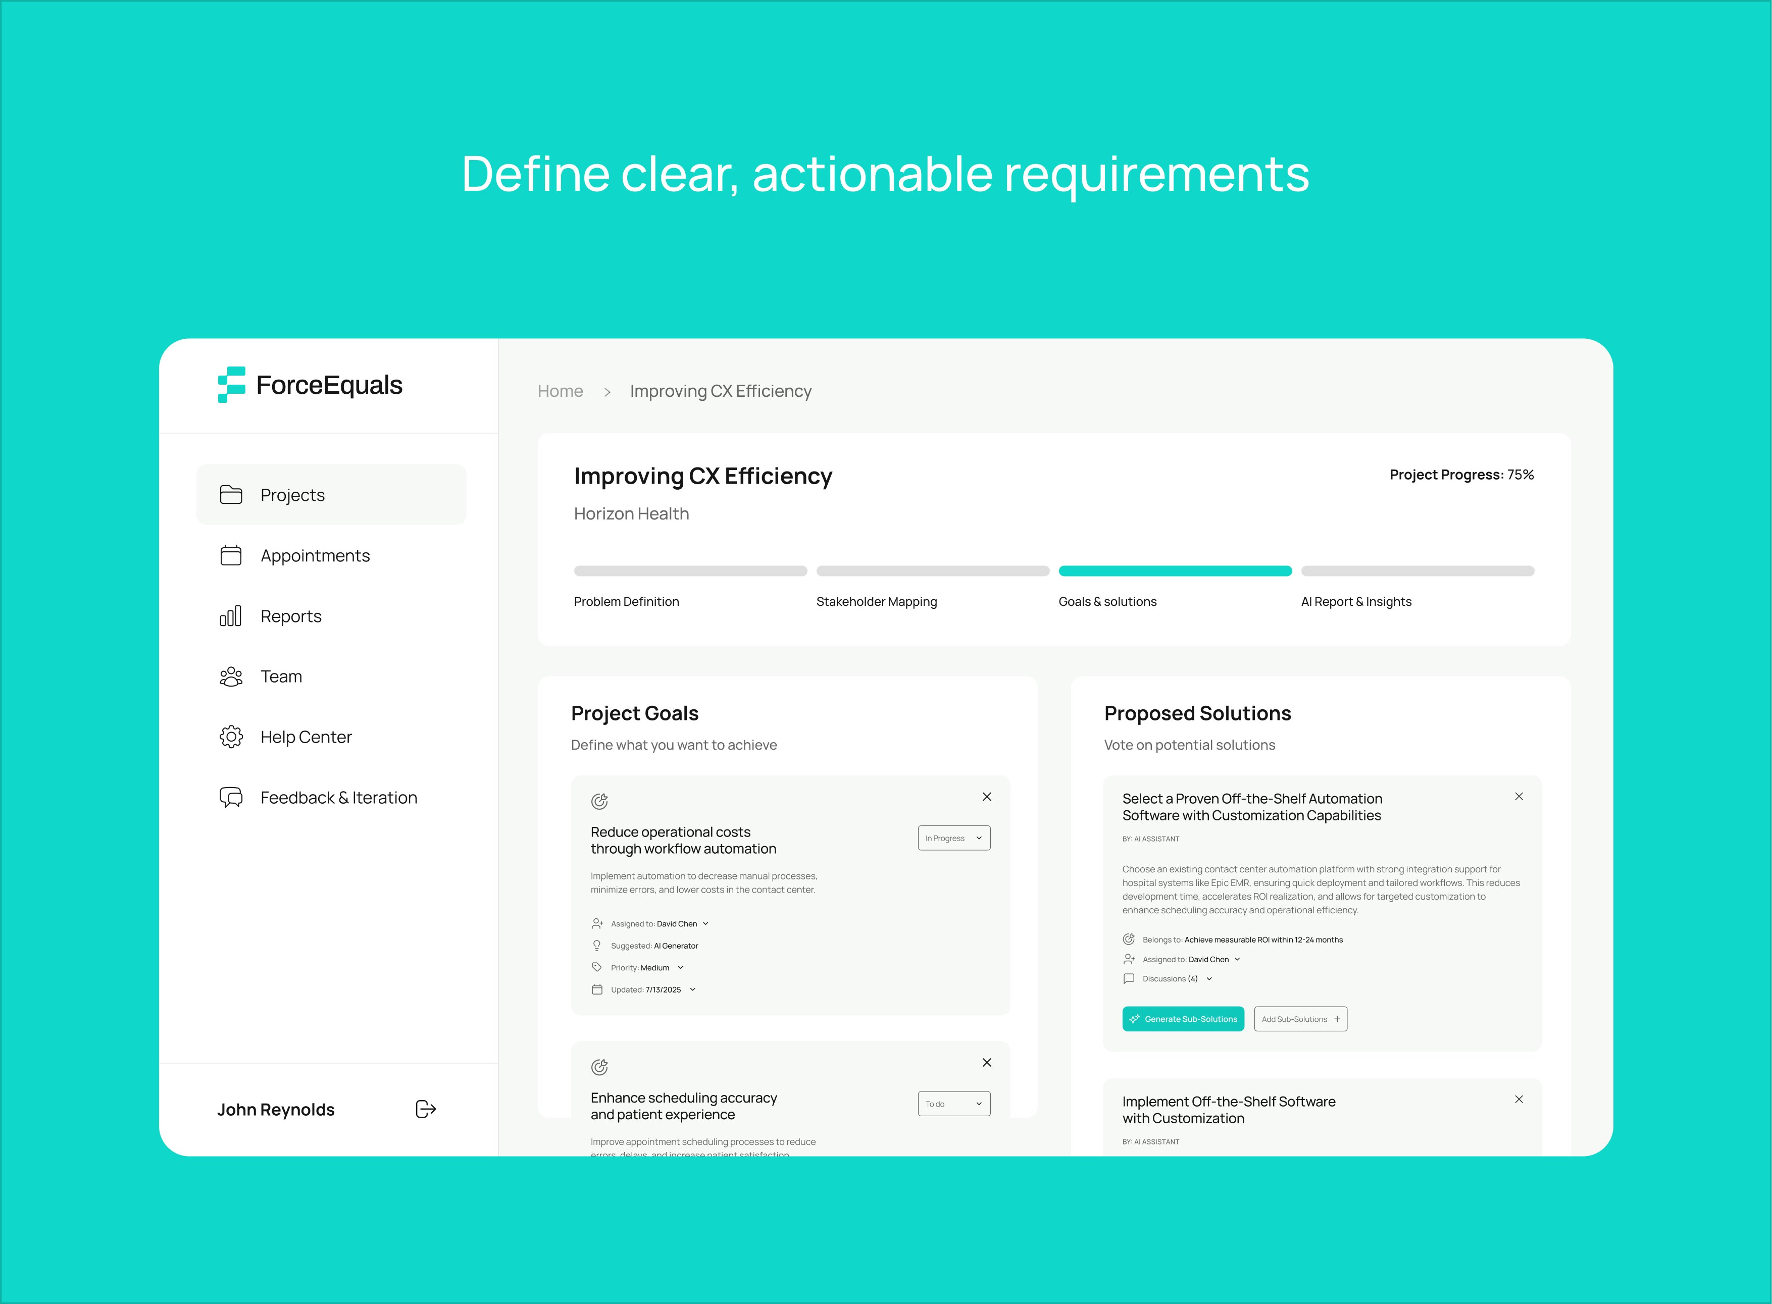Click the Stakeholder Mapping progress bar
1772x1304 pixels.
point(933,570)
